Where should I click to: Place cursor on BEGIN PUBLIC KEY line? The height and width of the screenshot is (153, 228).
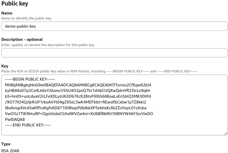pyautogui.click(x=30, y=79)
